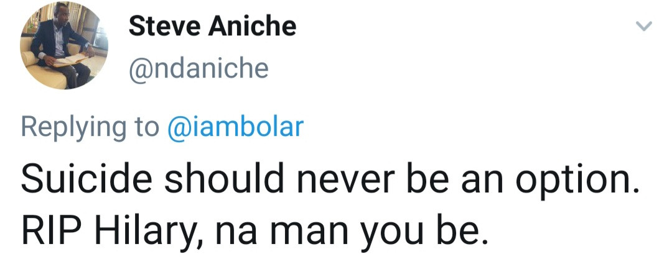Open Steve Aniche's profile picture
The image size is (672, 257).
pyautogui.click(x=64, y=45)
